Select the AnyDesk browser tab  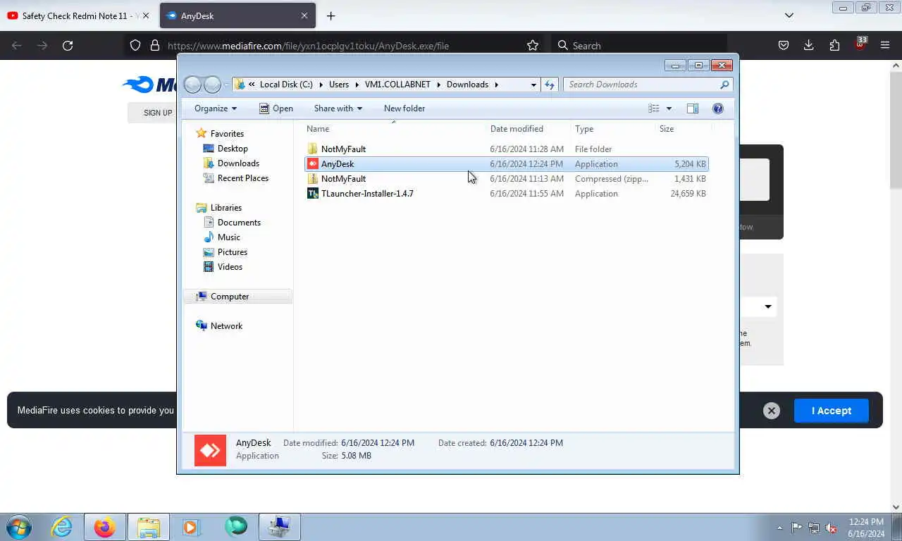(237, 15)
